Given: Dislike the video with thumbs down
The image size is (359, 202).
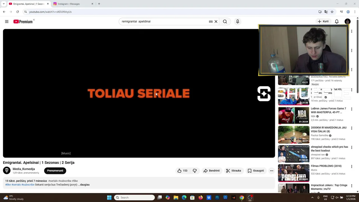Looking at the screenshot, I should click(195, 171).
